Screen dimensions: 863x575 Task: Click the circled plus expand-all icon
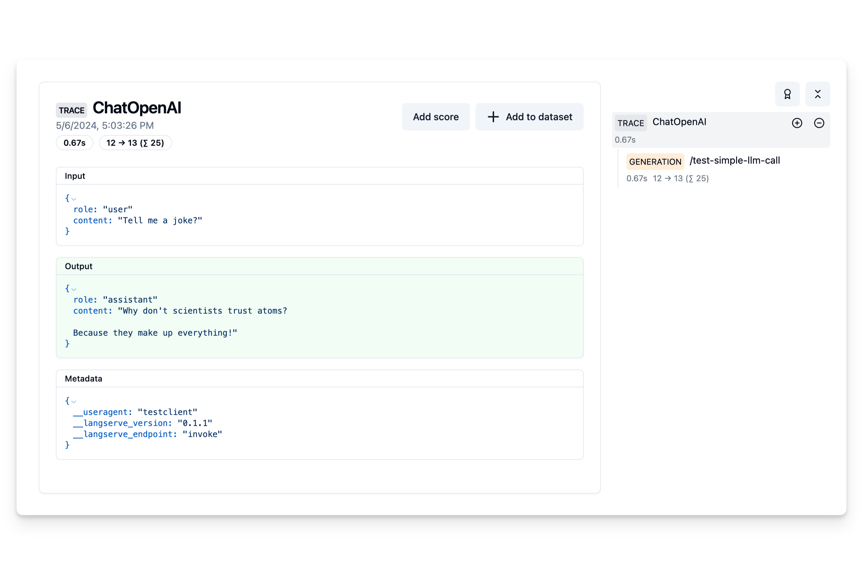click(x=796, y=123)
